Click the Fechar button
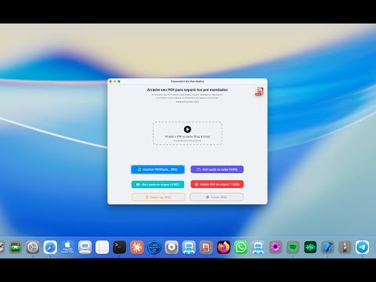 pos(216,197)
